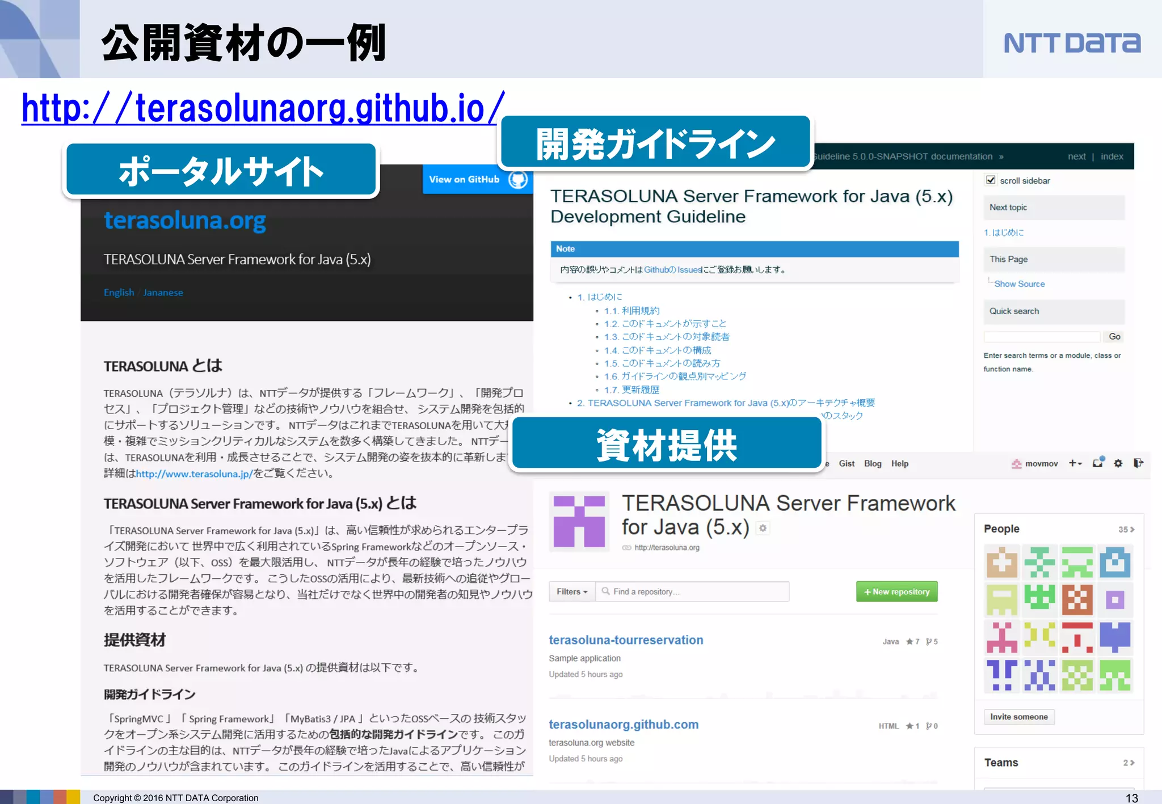The width and height of the screenshot is (1162, 804).
Task: Open section 1.3. このドキュメントの対象読者
Action: pos(667,337)
